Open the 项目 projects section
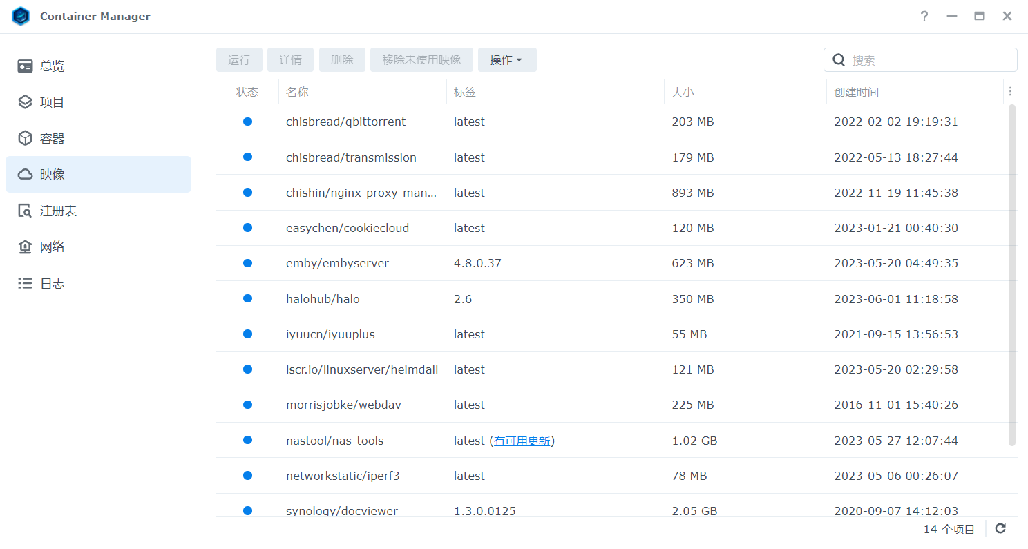Viewport: 1028px width, 549px height. [98, 102]
